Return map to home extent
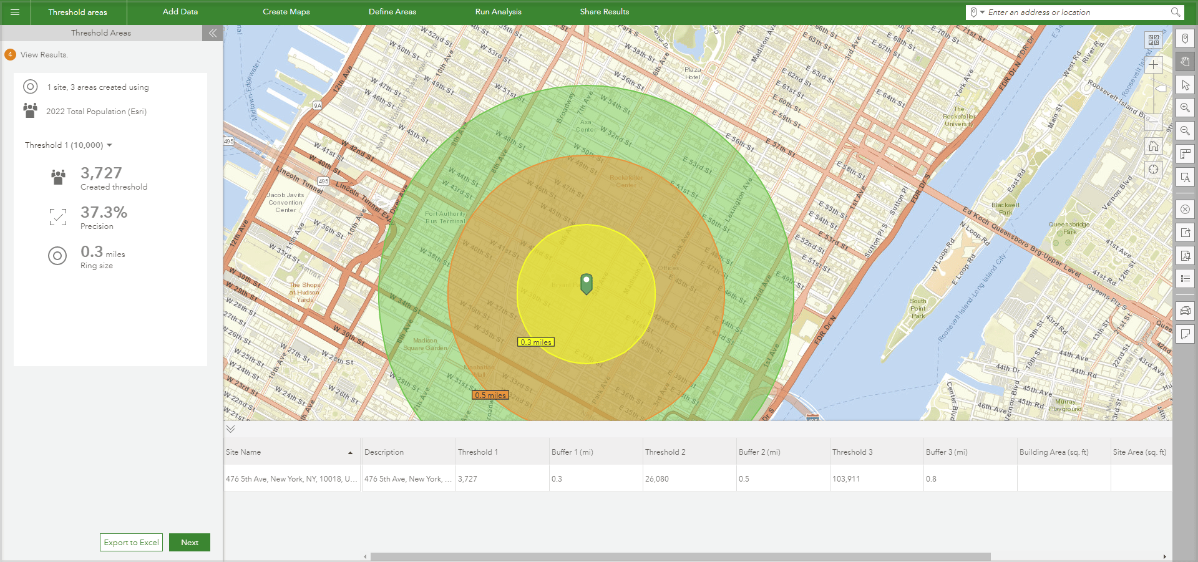This screenshot has height=562, width=1198. pos(1154,146)
